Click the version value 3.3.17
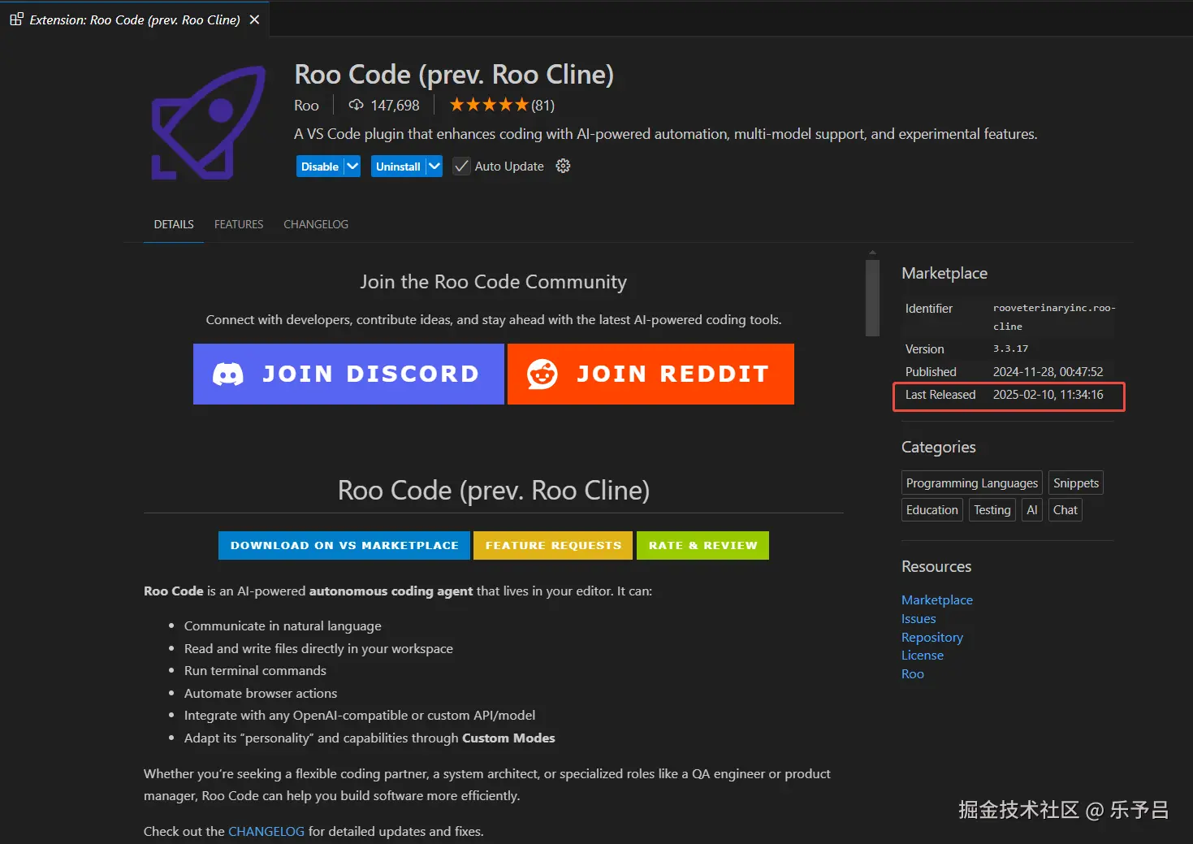The image size is (1193, 844). pyautogui.click(x=1010, y=348)
